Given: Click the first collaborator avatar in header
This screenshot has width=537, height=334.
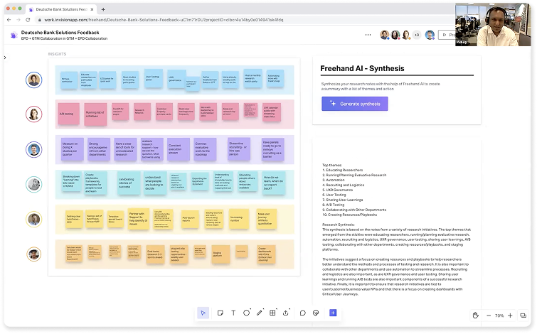Looking at the screenshot, I should point(385,35).
